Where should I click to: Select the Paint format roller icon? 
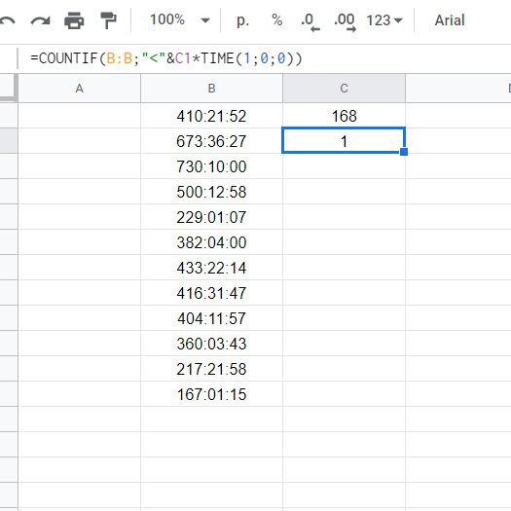(x=108, y=20)
